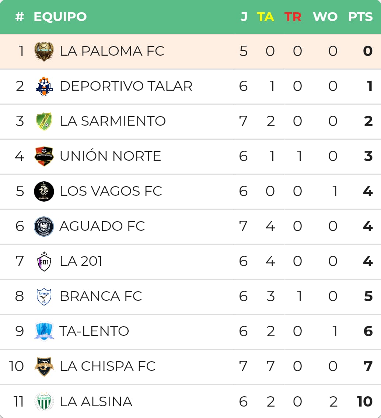Sort by yellow TA column header
Image resolution: width=381 pixels, height=418 pixels.
point(265,17)
